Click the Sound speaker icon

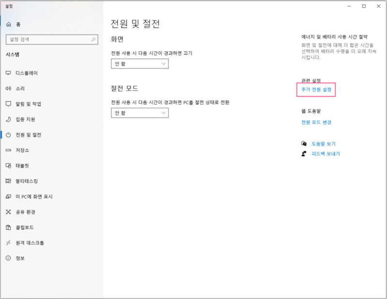coord(8,89)
